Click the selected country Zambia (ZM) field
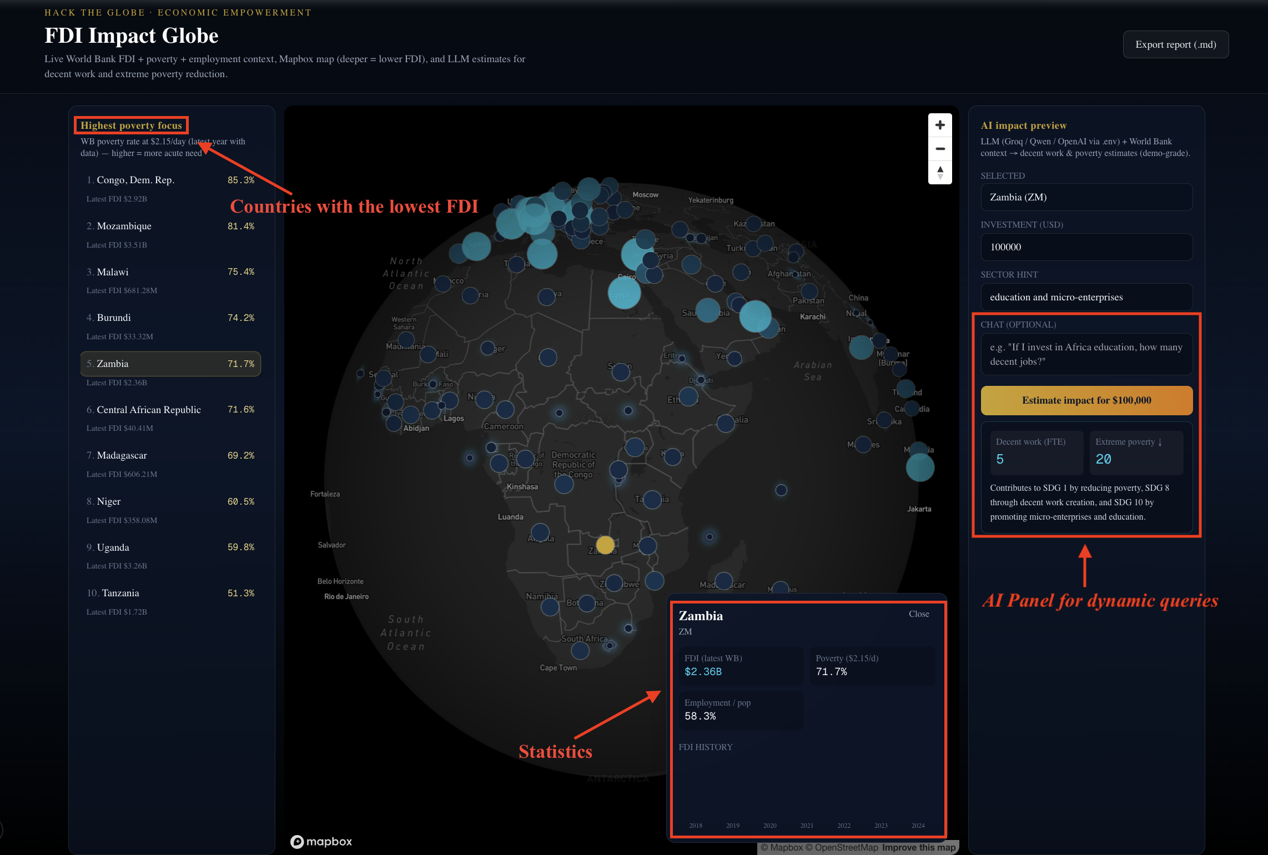This screenshot has height=855, width=1268. point(1086,197)
